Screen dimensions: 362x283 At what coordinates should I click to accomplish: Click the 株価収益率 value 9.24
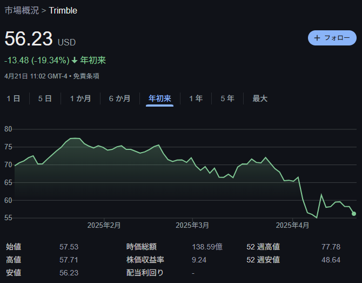click(199, 260)
